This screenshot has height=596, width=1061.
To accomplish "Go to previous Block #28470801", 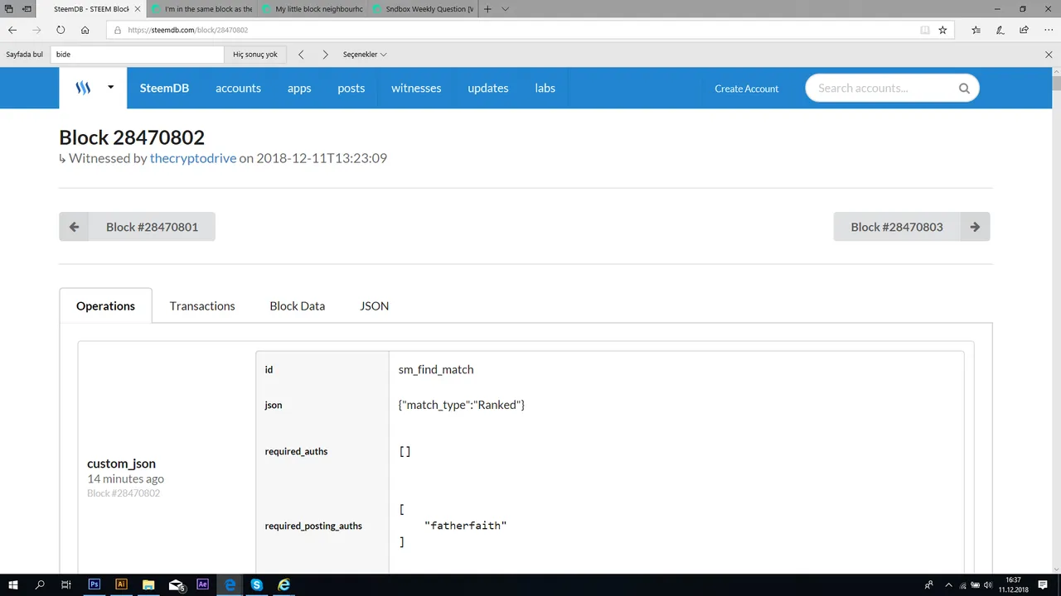I will 137,227.
